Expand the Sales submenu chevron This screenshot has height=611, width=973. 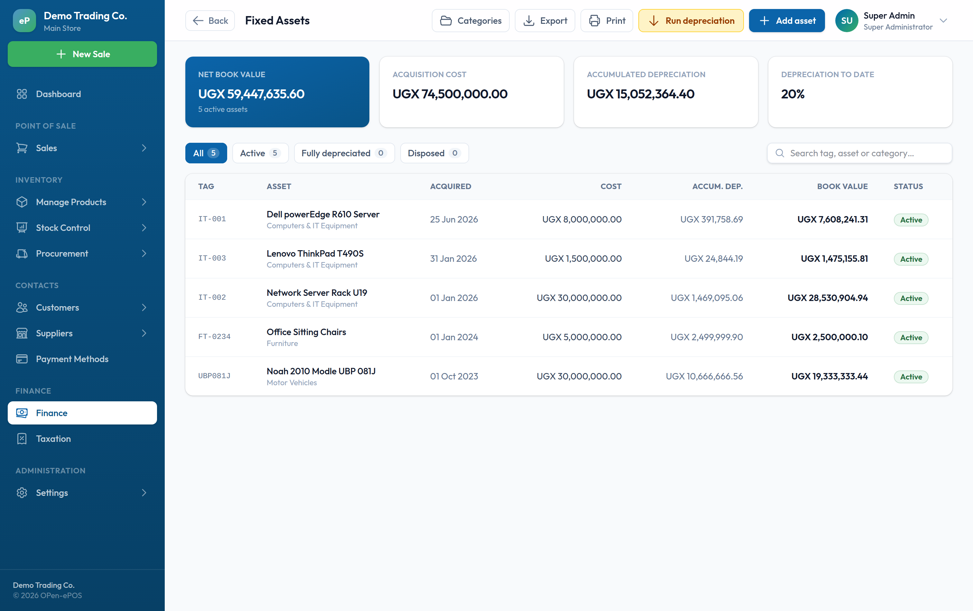click(x=144, y=148)
